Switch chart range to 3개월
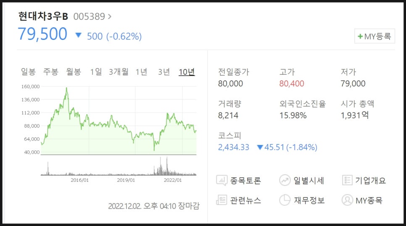The image size is (406, 226). coord(119,72)
